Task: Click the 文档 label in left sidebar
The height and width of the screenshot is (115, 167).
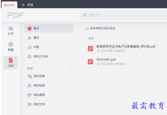Action: [x=11, y=66]
